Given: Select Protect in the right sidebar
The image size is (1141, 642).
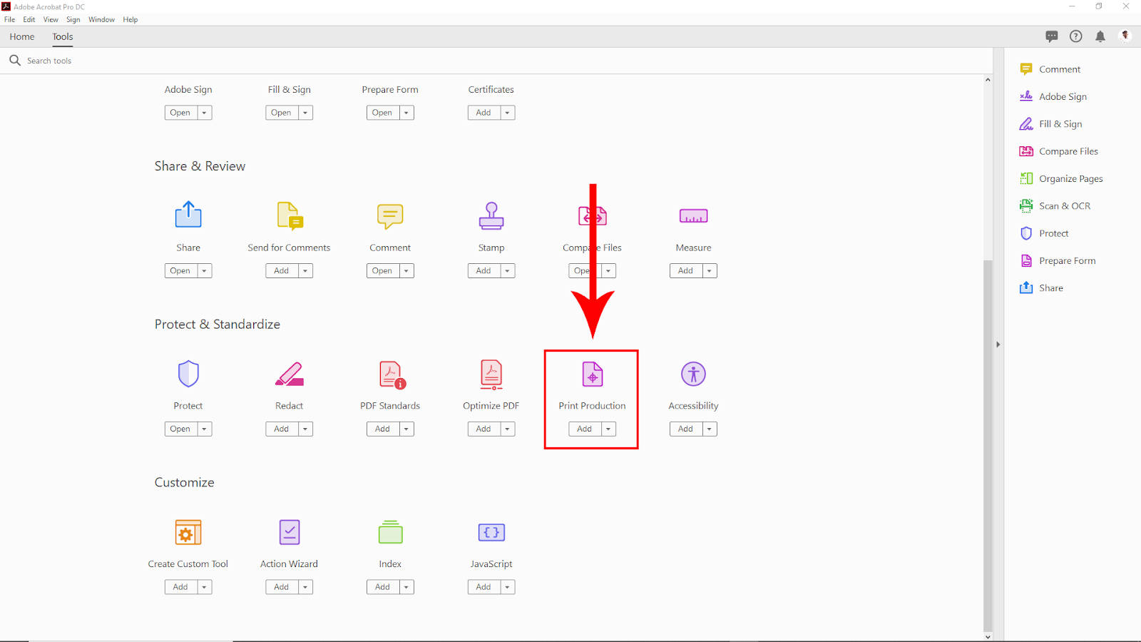Looking at the screenshot, I should pyautogui.click(x=1044, y=233).
